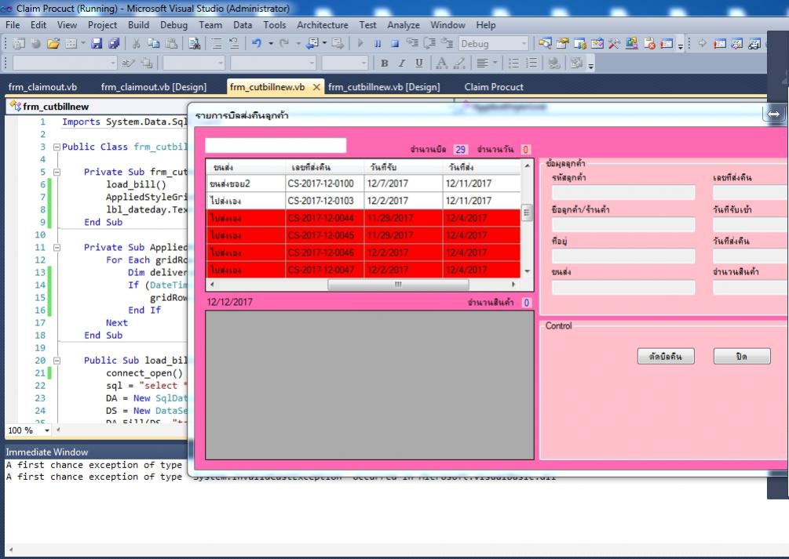The height and width of the screenshot is (559, 789).
Task: Click the เลขที่ส่งคืน column header
Action: [324, 167]
